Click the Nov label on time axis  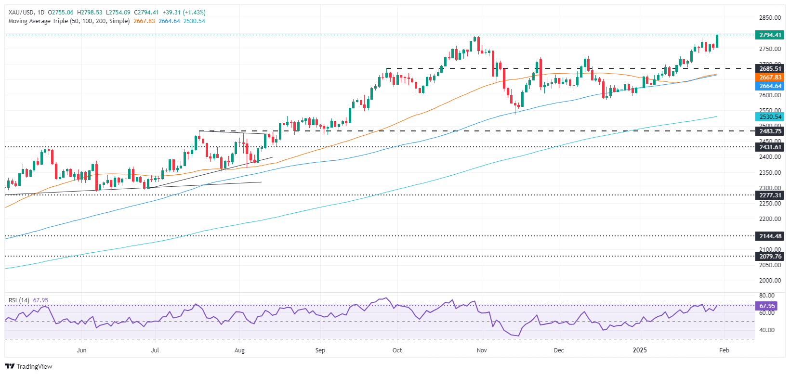(482, 350)
